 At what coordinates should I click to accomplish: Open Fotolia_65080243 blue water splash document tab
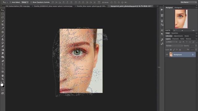point(53,6)
